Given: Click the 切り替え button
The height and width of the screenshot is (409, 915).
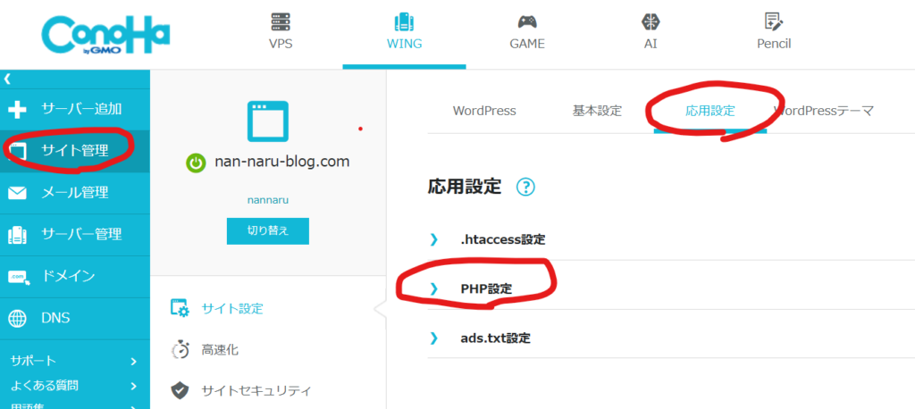Looking at the screenshot, I should pyautogui.click(x=268, y=231).
